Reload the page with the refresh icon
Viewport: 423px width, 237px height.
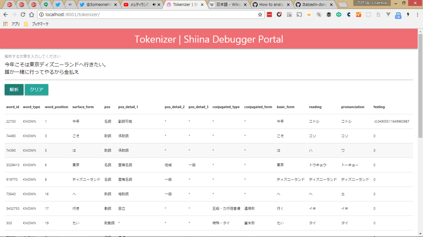[23, 15]
